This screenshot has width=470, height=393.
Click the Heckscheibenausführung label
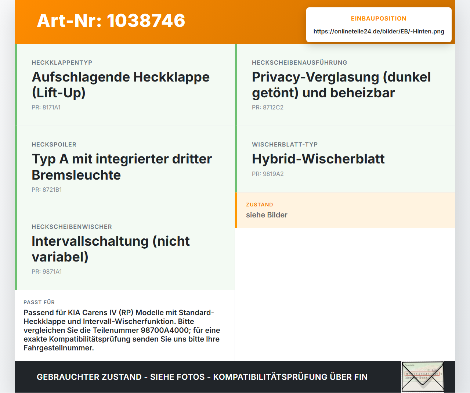pyautogui.click(x=299, y=63)
